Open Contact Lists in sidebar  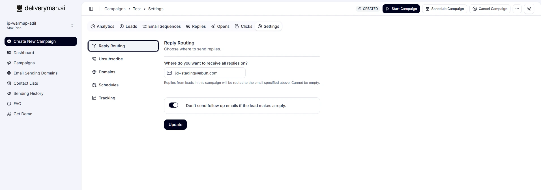[x=26, y=83]
